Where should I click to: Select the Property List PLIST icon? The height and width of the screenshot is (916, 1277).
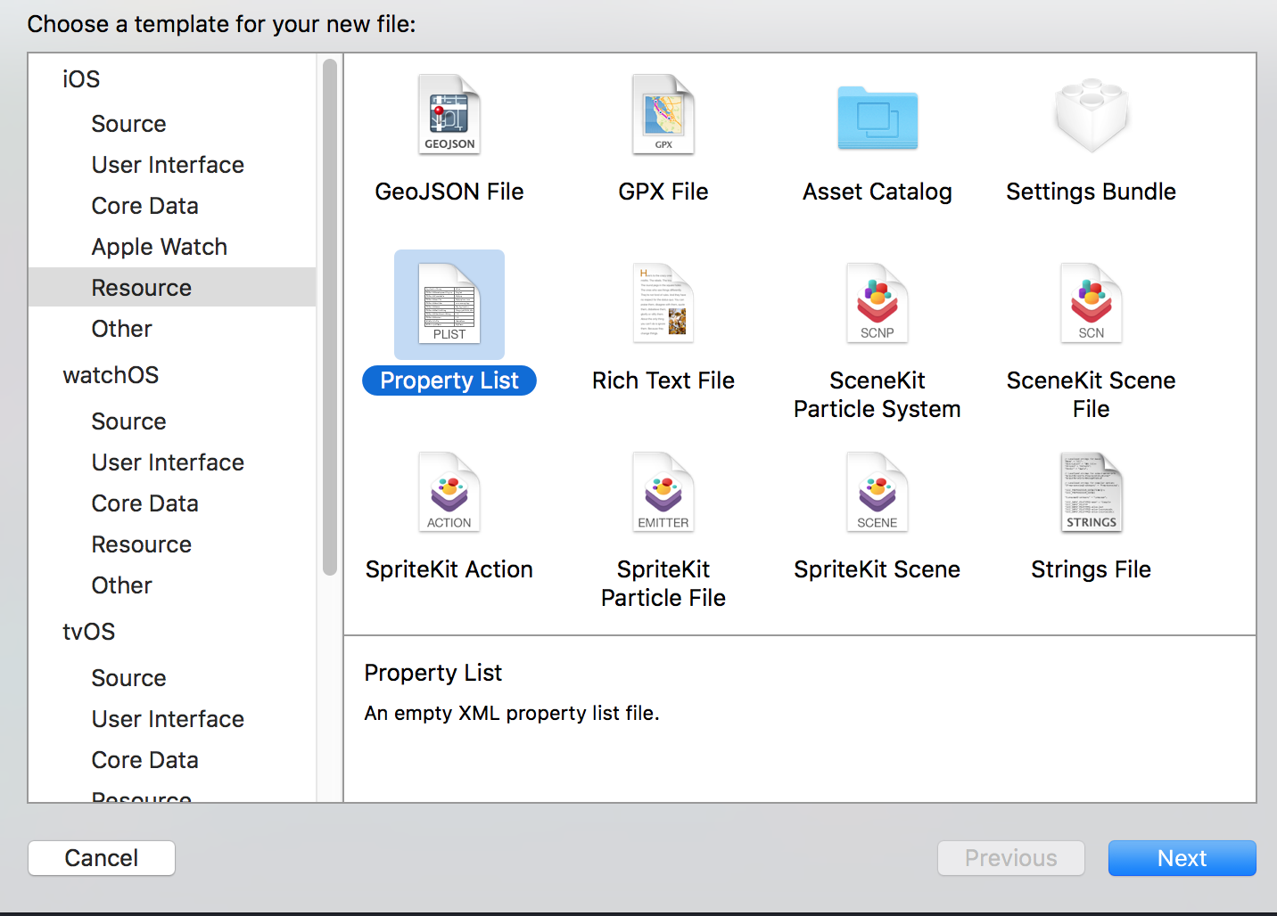click(449, 304)
